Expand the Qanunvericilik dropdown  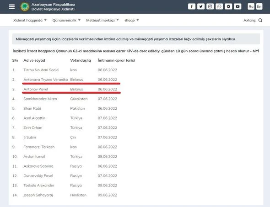[66, 20]
